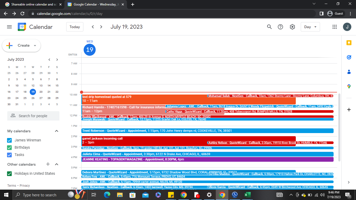
Task: Select July 31 in mini calendar
Action: [17, 104]
